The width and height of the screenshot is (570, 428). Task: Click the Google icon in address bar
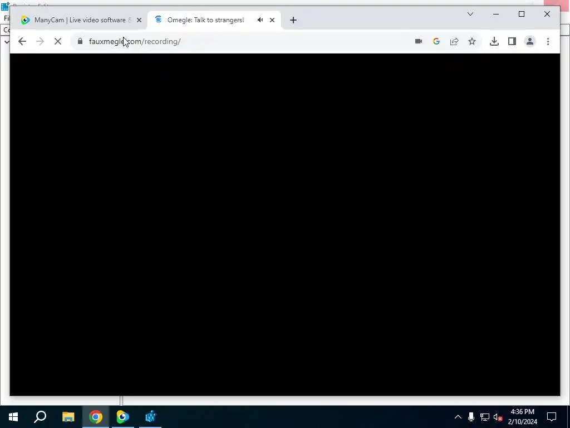(x=436, y=41)
